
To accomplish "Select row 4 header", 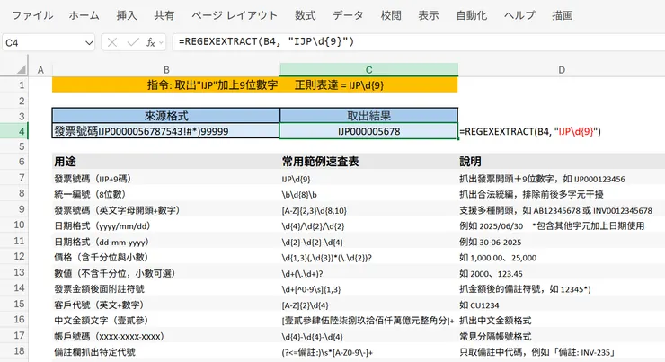I will click(22, 131).
